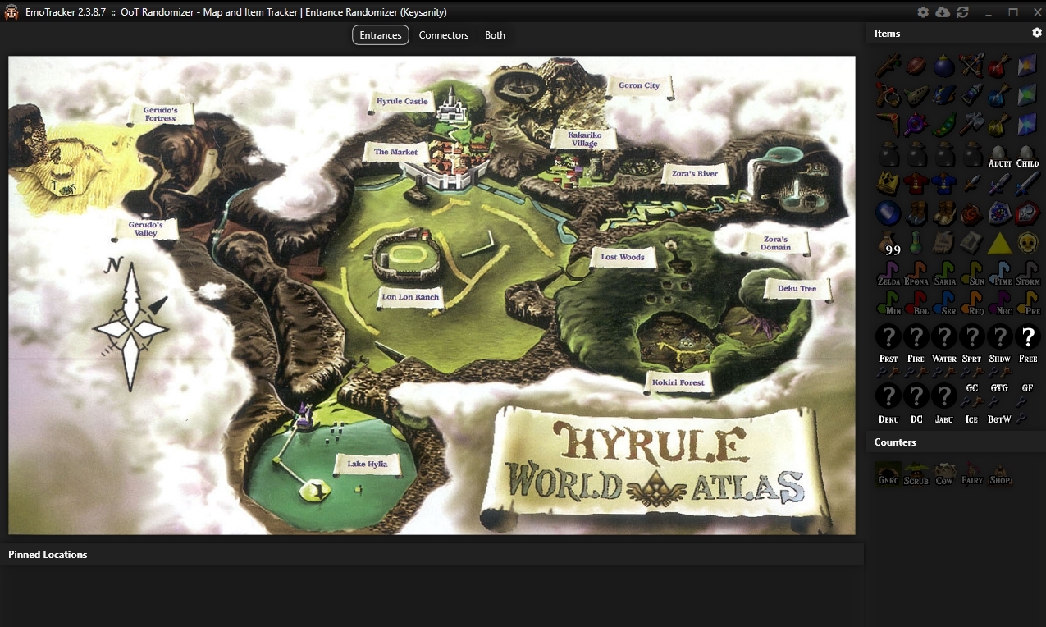Toggle Song of Storms note
Image resolution: width=1046 pixels, height=627 pixels.
point(1027,272)
